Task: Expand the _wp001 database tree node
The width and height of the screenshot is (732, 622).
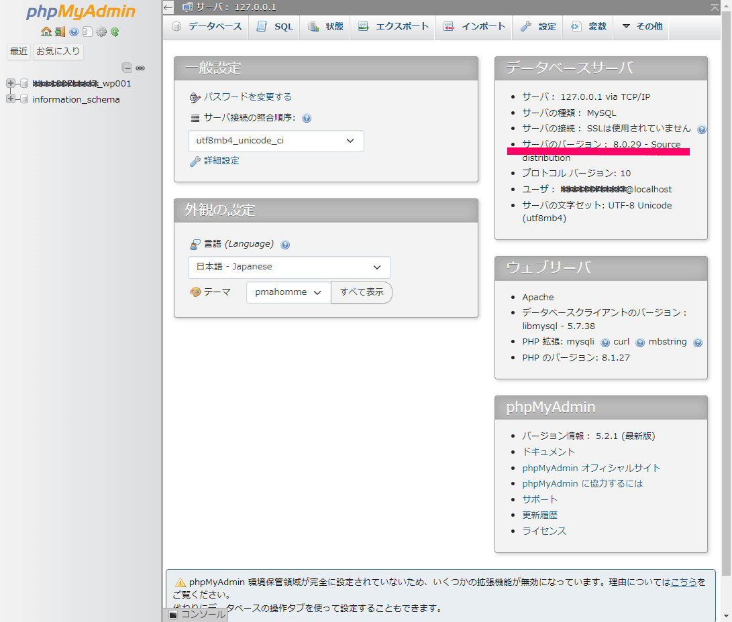Action: tap(11, 84)
